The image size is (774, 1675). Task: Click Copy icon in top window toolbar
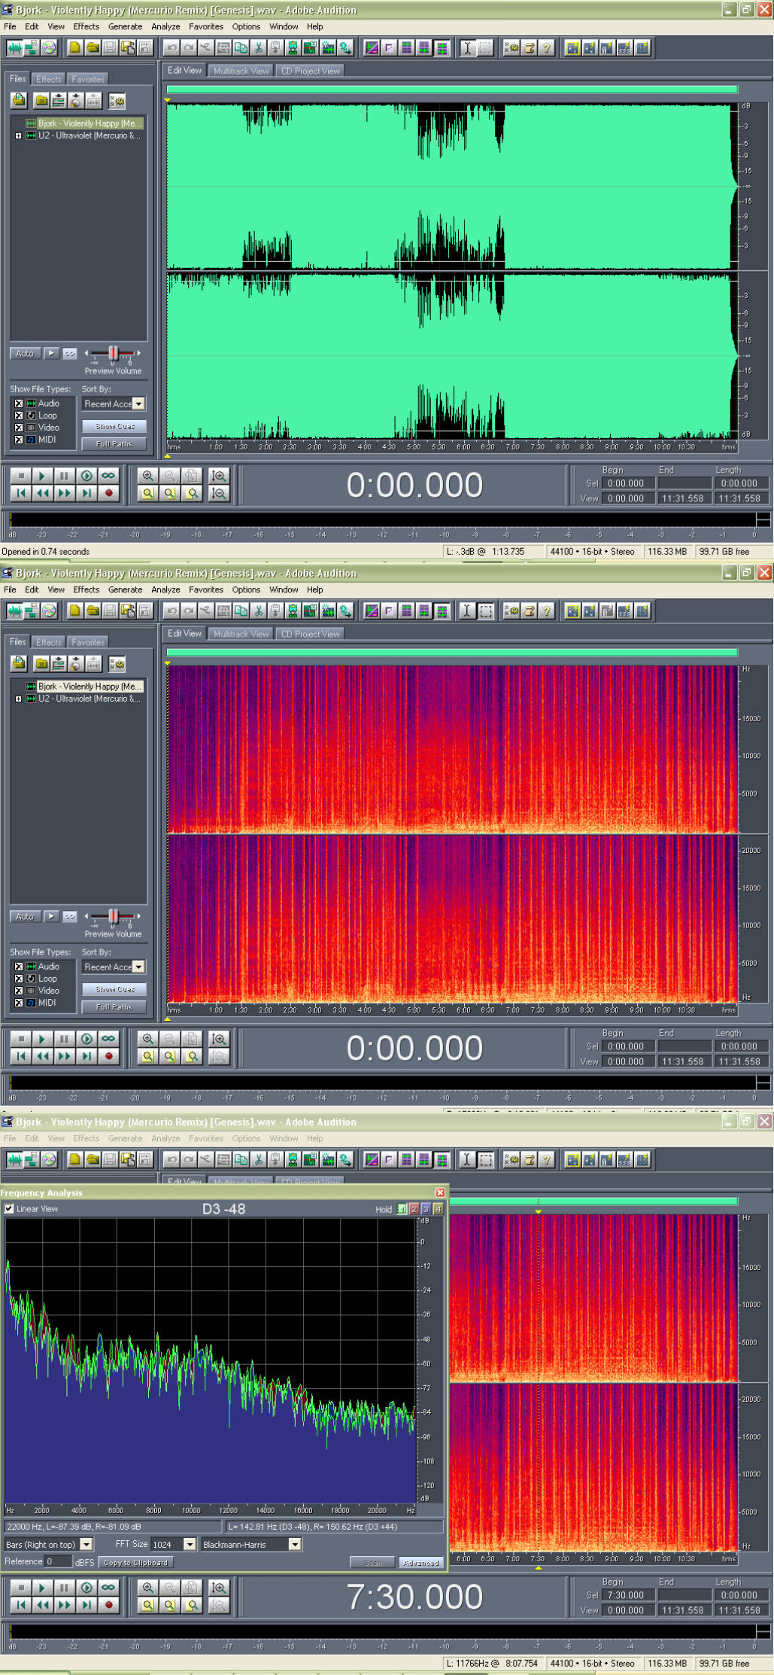pos(241,48)
